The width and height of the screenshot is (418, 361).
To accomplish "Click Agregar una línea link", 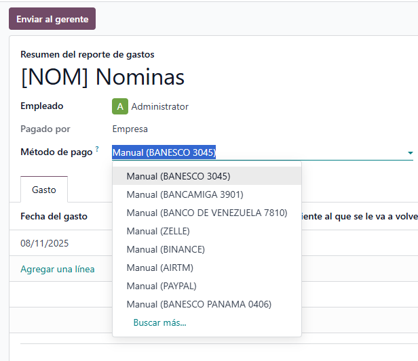I will point(58,269).
